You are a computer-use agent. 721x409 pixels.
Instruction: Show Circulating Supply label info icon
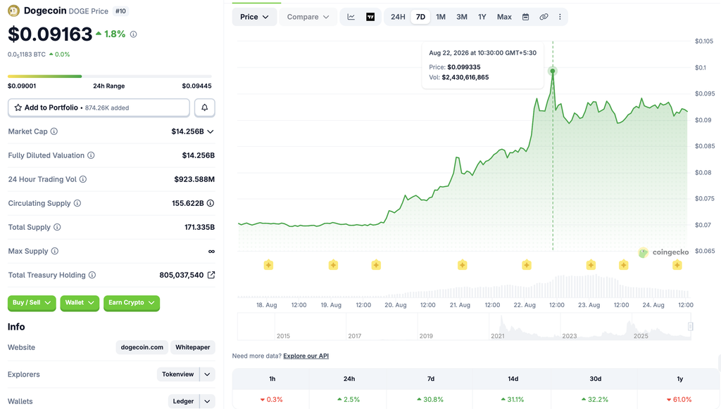click(77, 203)
